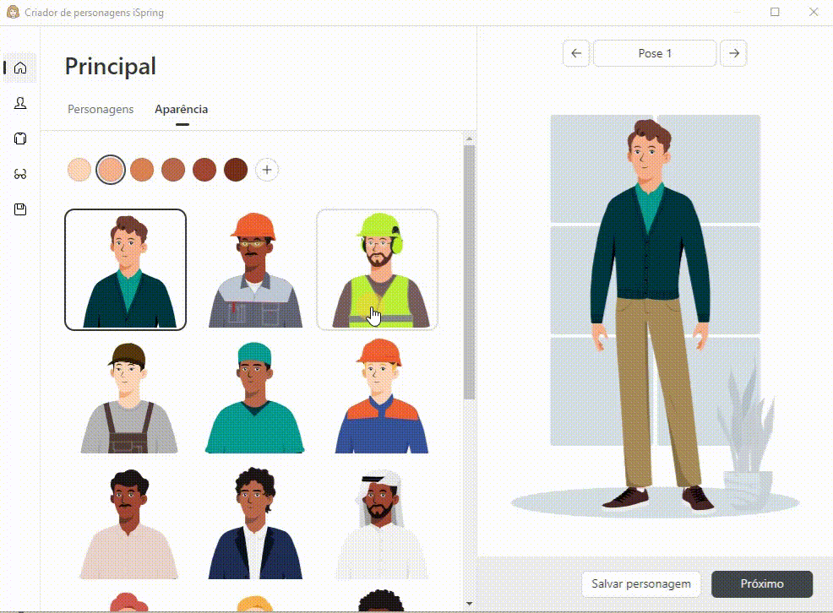Select the worker in blue and orange uniform
Viewport: 833px width, 613px height.
coord(381,396)
